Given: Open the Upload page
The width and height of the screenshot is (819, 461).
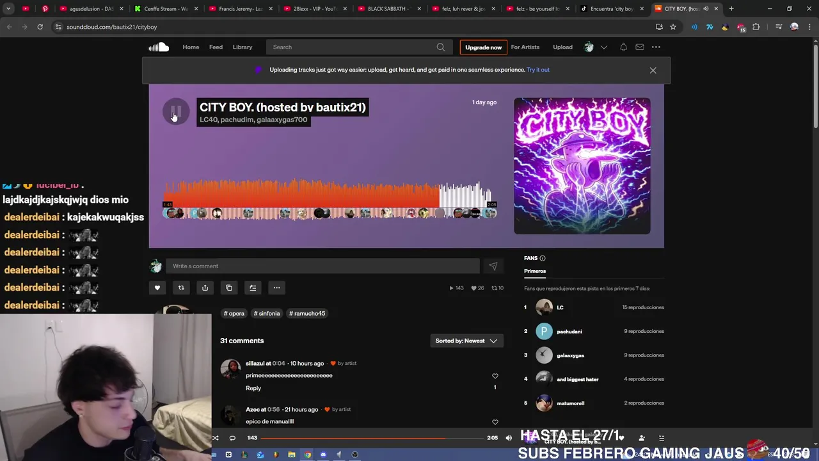Looking at the screenshot, I should click(563, 47).
